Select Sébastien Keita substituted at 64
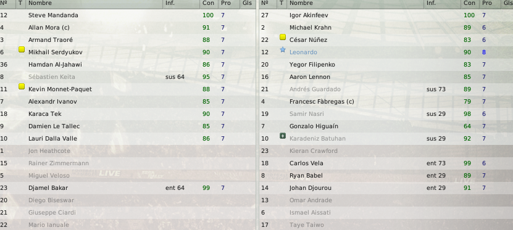This screenshot has width=513, height=230. pos(128,77)
